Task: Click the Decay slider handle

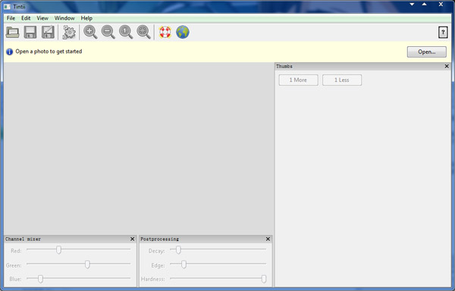Action: point(178,249)
